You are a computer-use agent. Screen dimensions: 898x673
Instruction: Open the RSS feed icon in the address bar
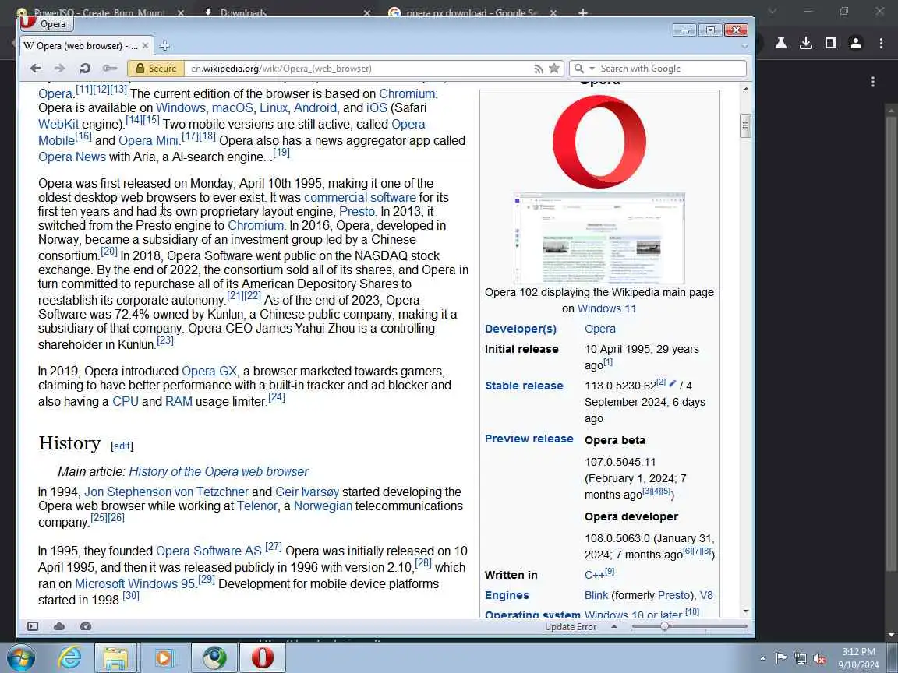[x=539, y=69]
